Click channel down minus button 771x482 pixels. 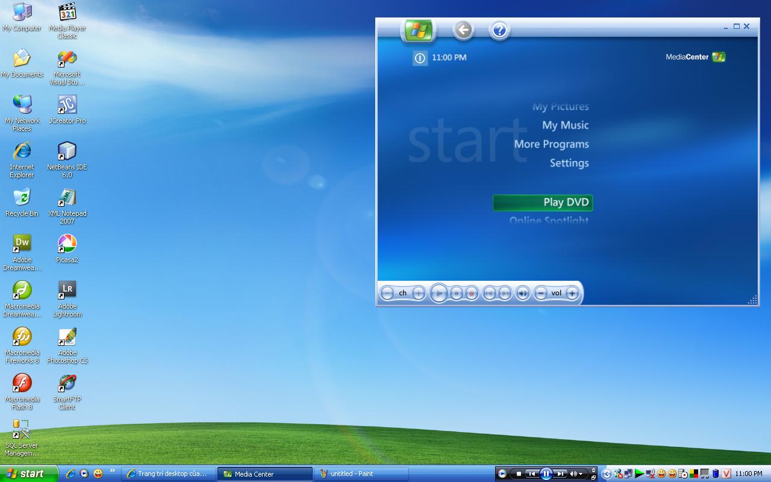point(387,293)
